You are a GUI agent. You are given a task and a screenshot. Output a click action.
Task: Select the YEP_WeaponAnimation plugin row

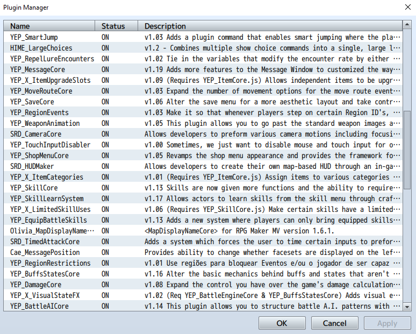point(203,123)
